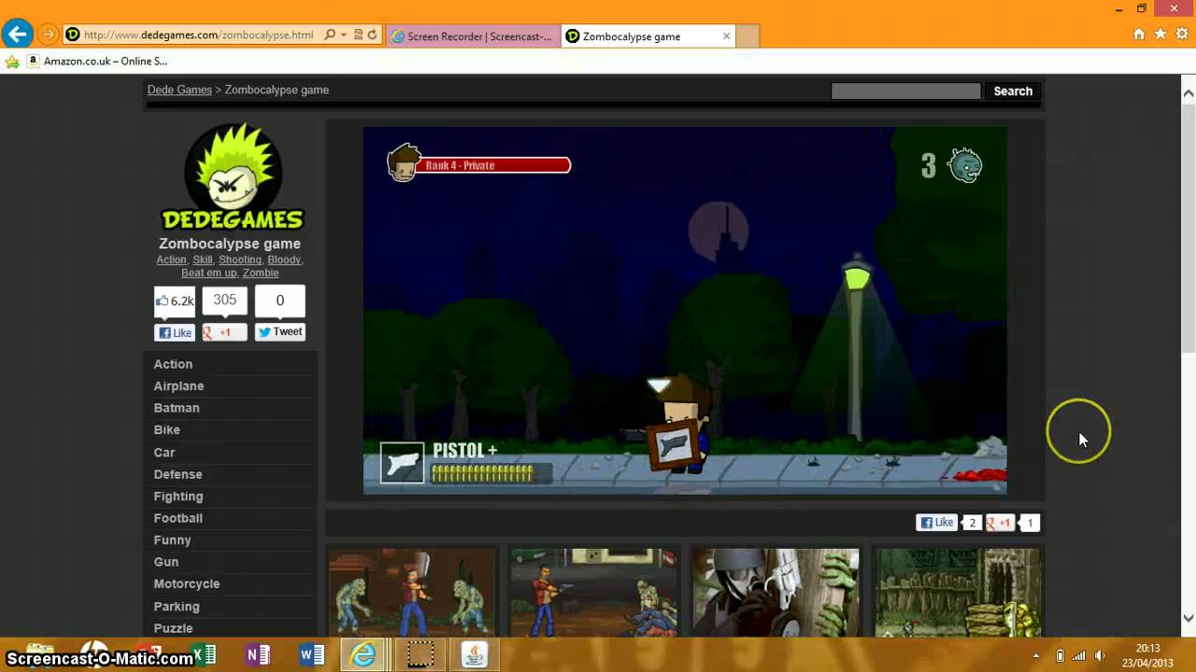This screenshot has width=1196, height=672.
Task: Go back with the browser Back arrow
Action: click(x=16, y=35)
